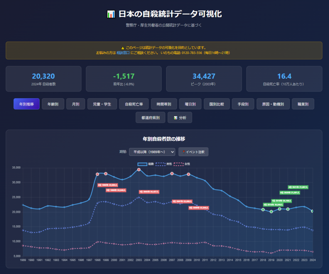329x274 pixels.
Task: Open the 児童・学生 tab
Action: (x=102, y=104)
